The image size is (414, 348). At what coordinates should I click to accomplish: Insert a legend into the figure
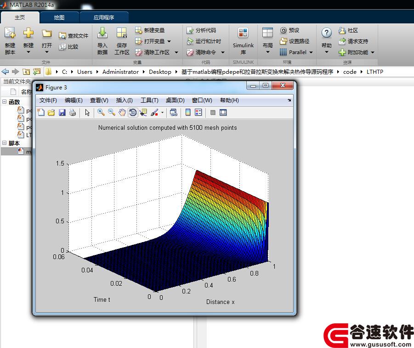click(198, 112)
